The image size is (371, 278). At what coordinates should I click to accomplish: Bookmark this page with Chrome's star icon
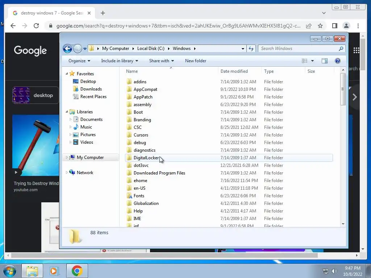320,26
